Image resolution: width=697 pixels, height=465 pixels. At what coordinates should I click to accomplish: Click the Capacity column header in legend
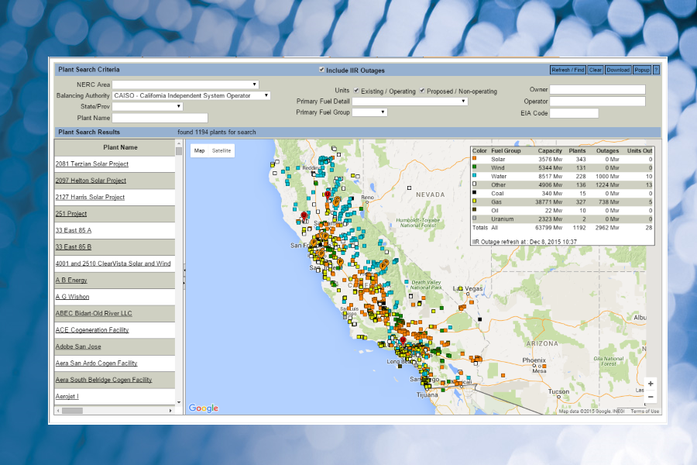550,151
